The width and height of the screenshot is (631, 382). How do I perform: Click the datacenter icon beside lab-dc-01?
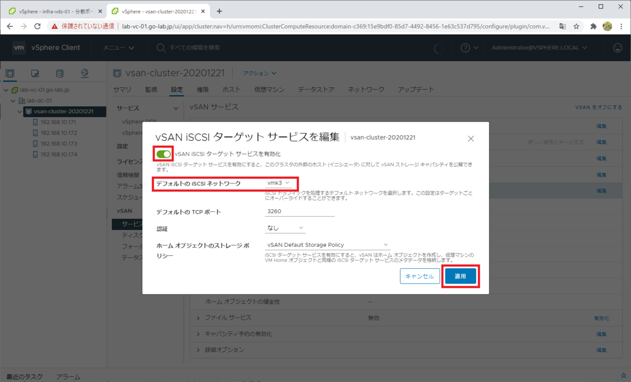pyautogui.click(x=22, y=100)
